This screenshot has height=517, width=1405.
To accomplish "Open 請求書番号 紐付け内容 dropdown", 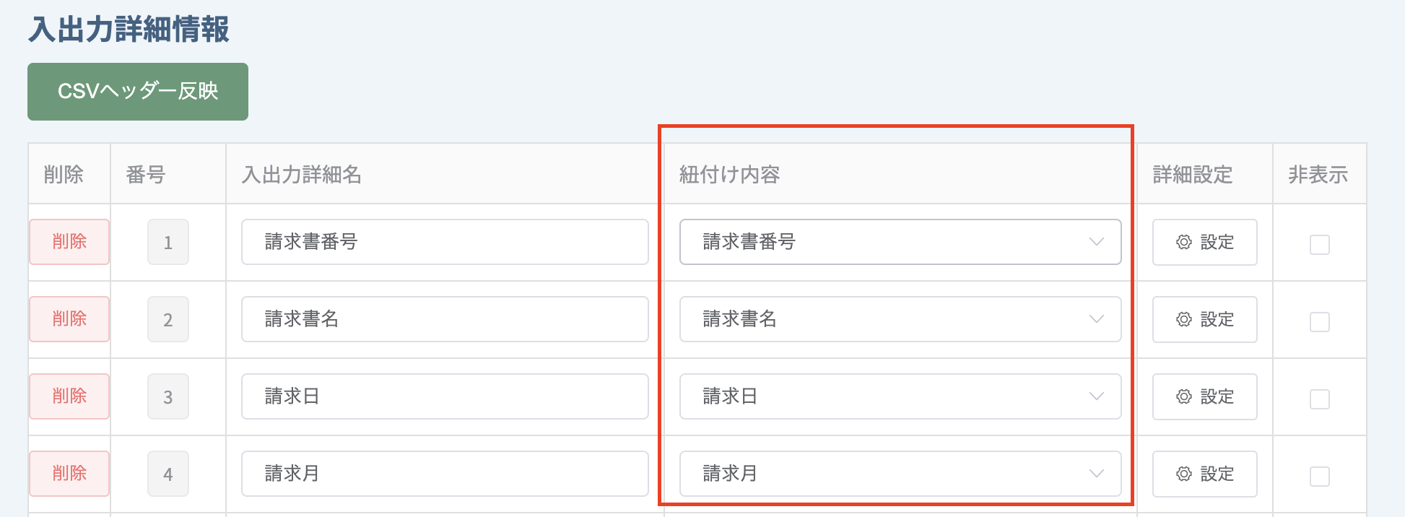I will pyautogui.click(x=900, y=242).
